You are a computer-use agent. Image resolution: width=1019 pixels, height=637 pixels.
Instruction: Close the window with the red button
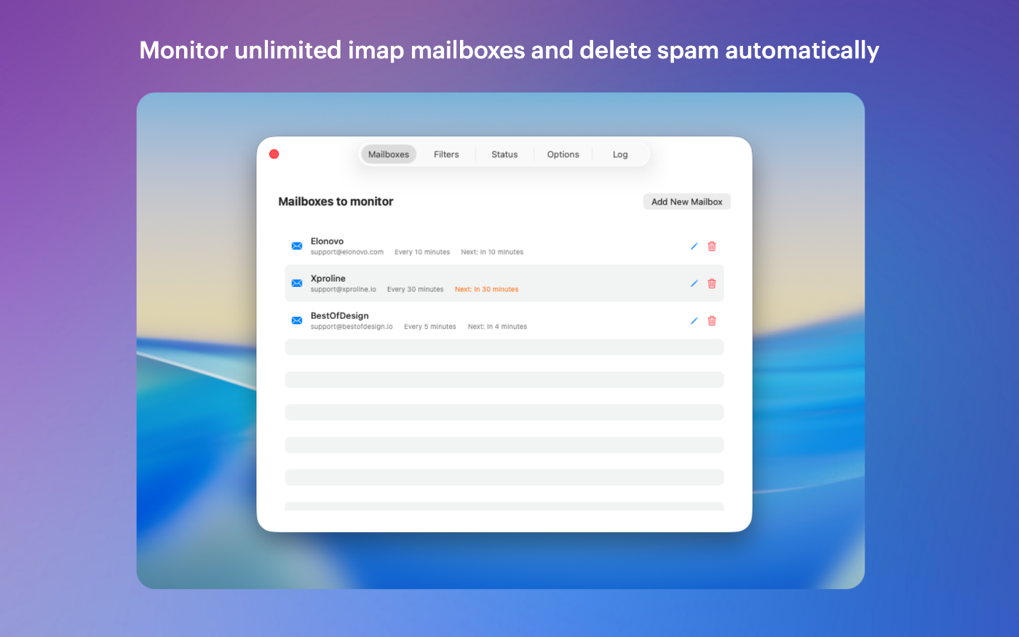tap(274, 154)
